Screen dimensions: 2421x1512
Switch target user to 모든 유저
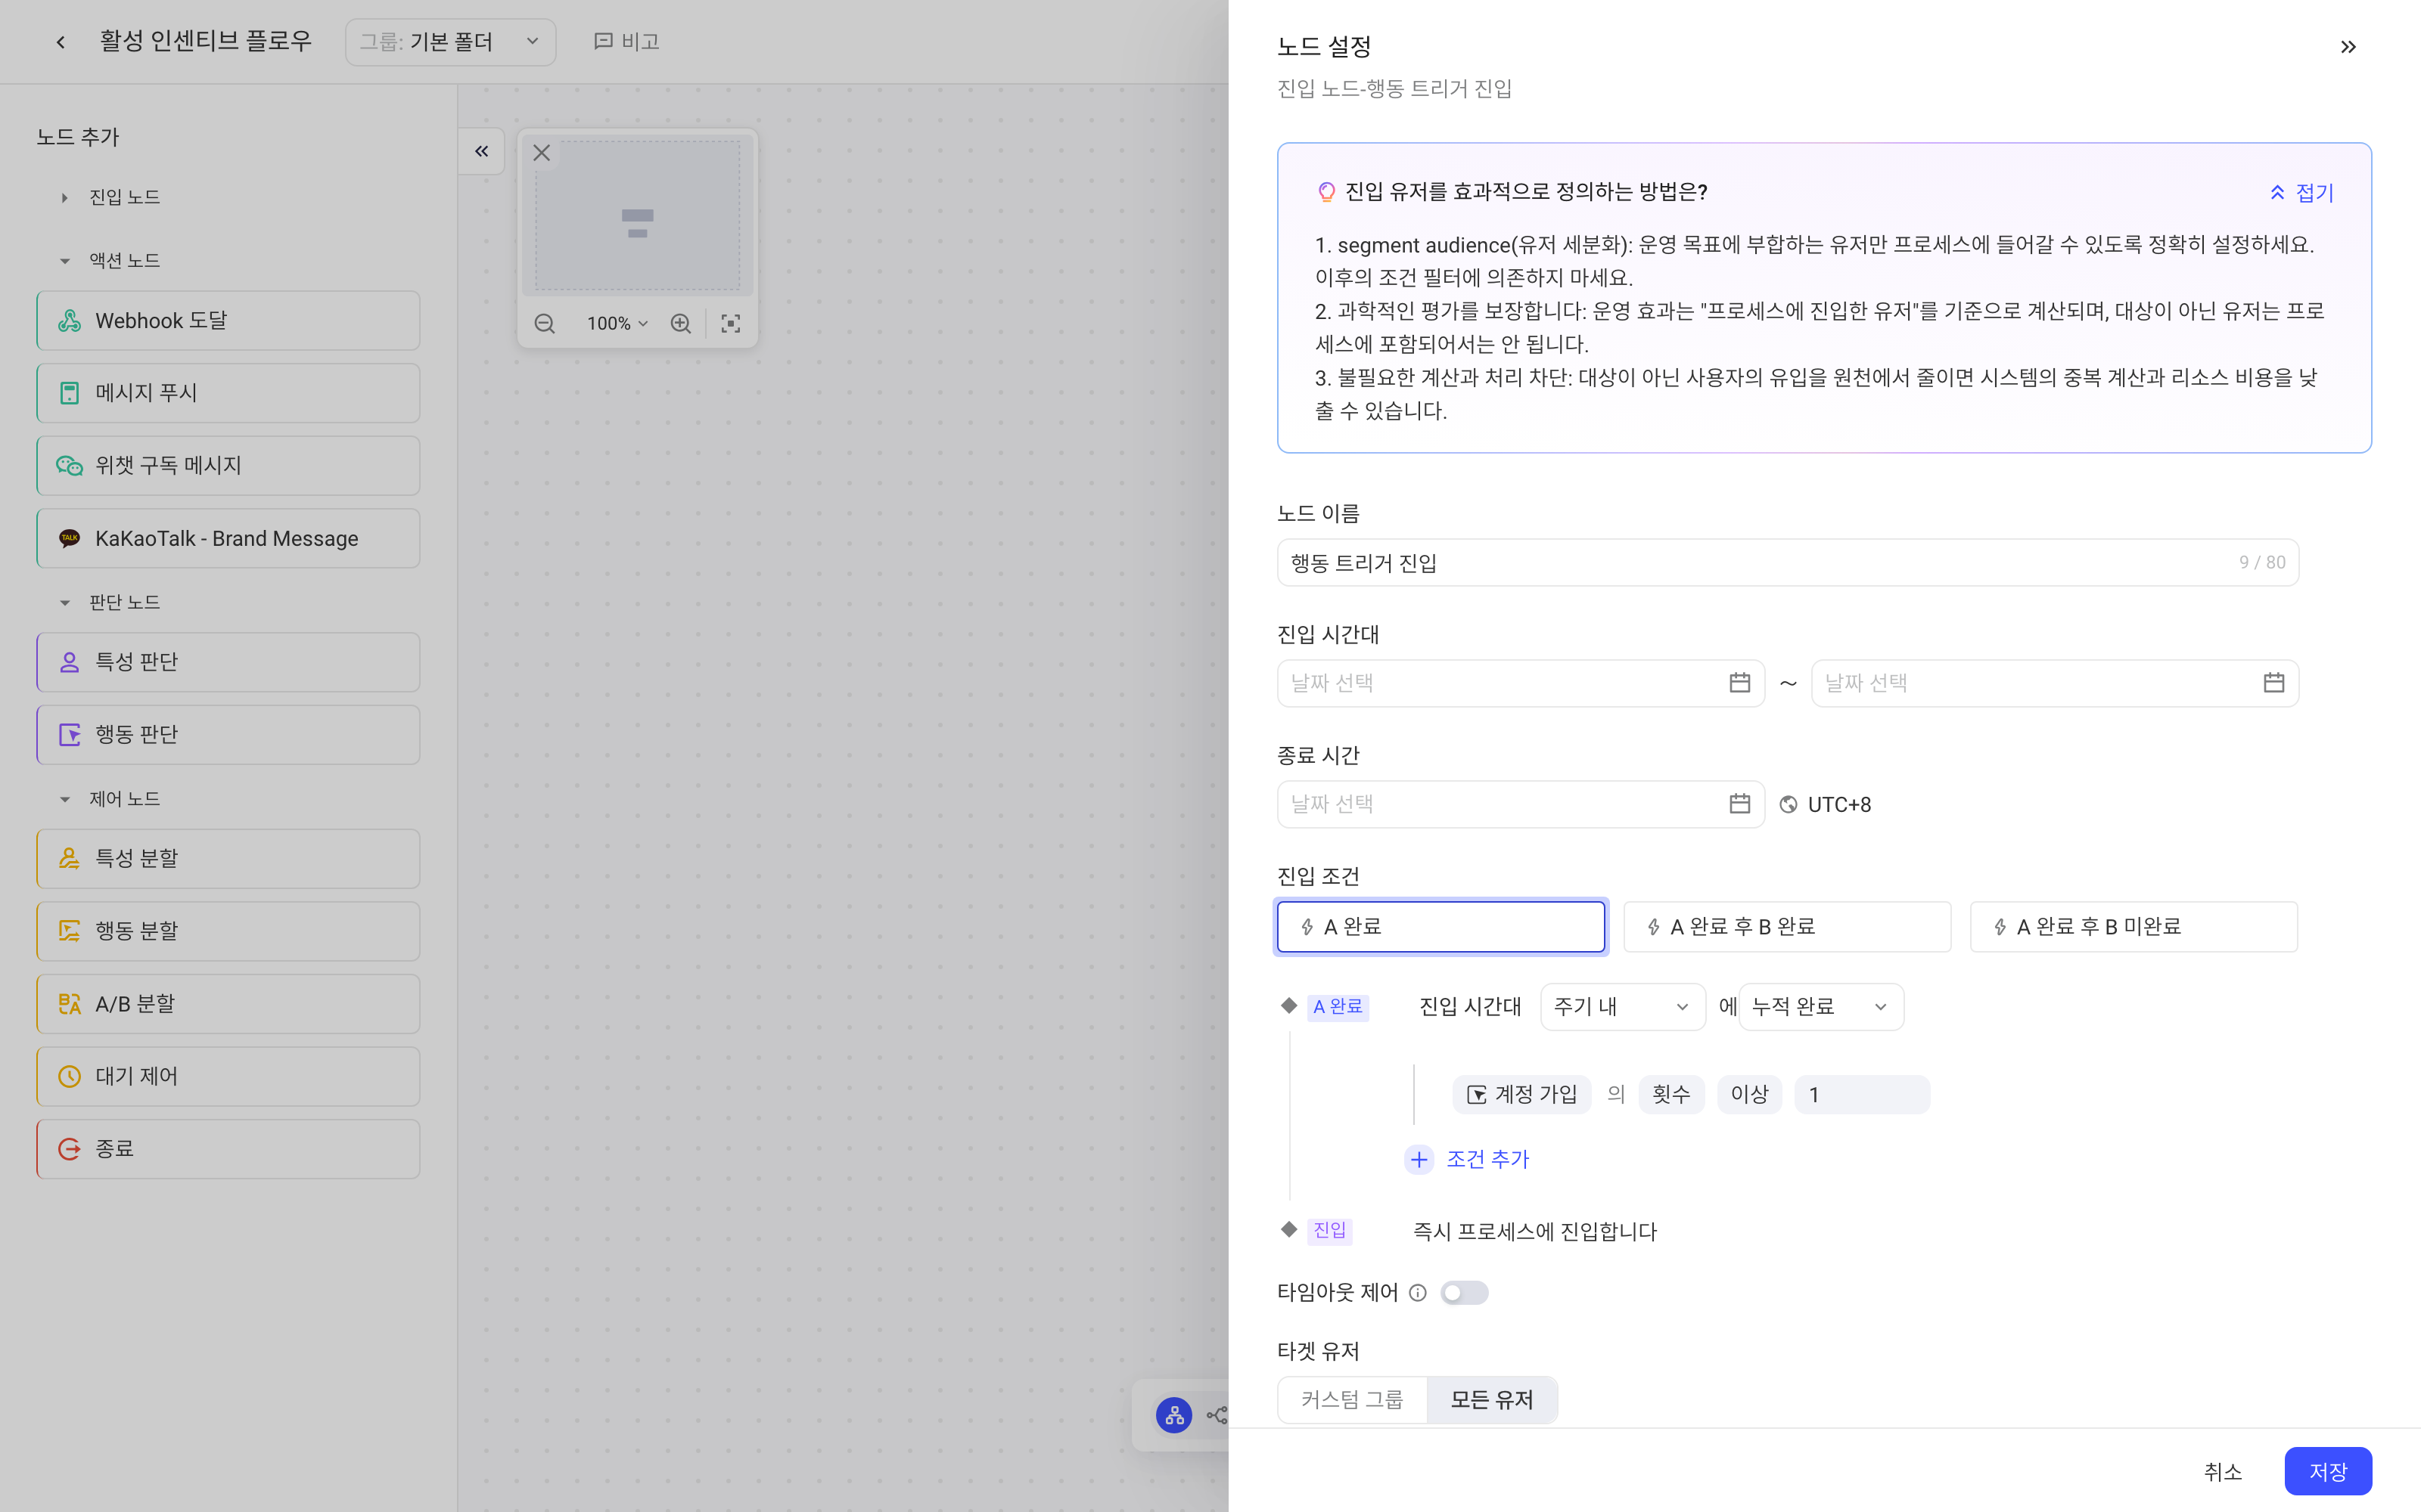click(x=1492, y=1400)
